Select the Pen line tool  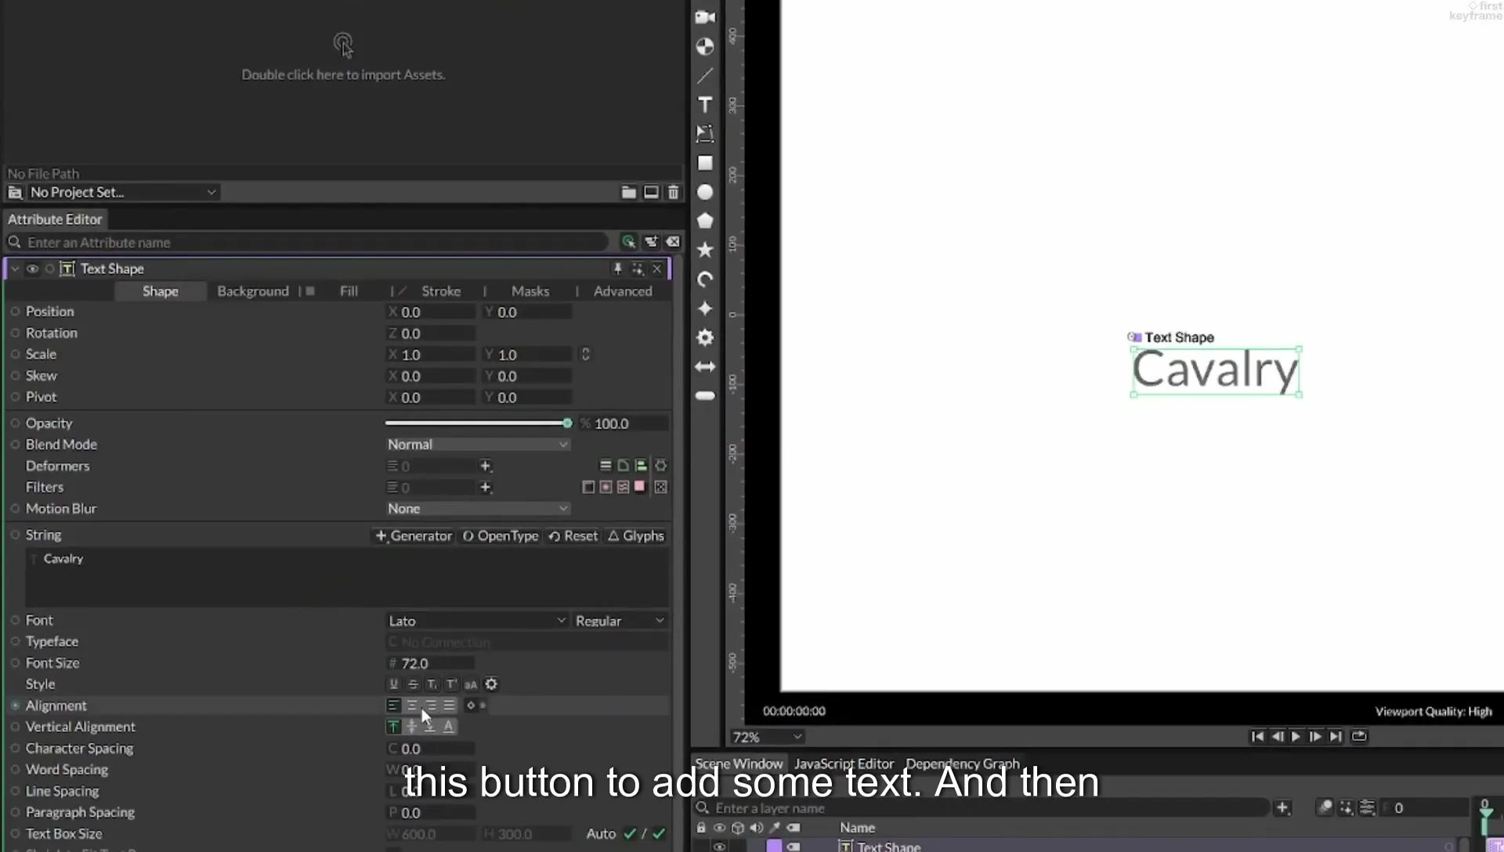[x=705, y=76]
